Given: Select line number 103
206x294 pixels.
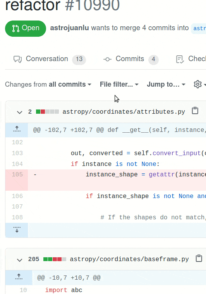Looking at the screenshot, I should [x=17, y=153].
